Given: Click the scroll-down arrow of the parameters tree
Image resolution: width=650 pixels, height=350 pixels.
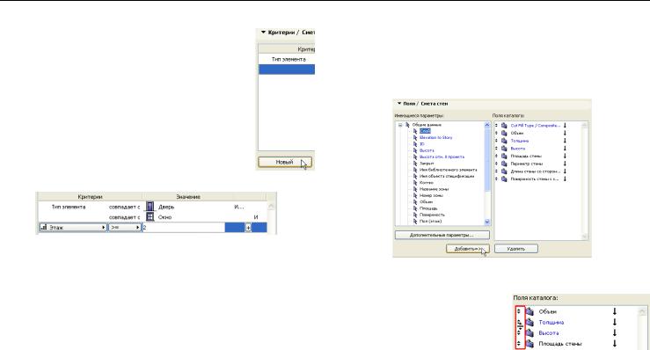Looking at the screenshot, I should [x=487, y=222].
